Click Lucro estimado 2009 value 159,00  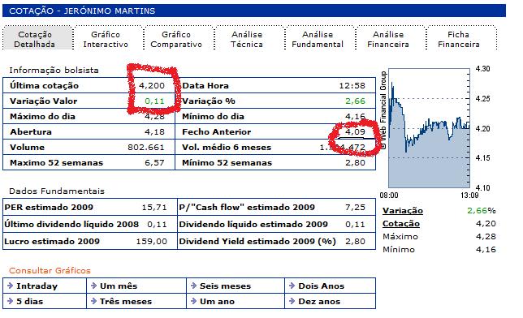coord(151,241)
